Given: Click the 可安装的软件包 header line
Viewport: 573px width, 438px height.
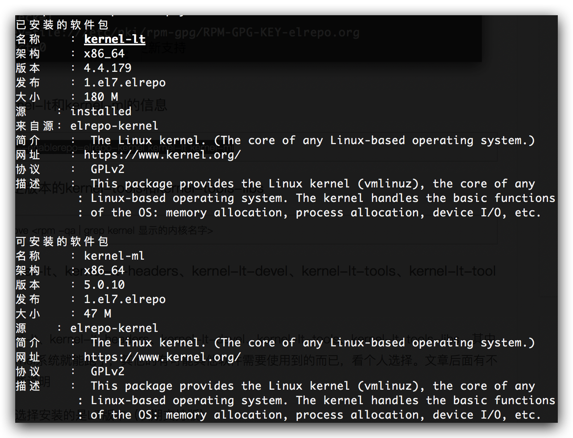Looking at the screenshot, I should tap(62, 241).
